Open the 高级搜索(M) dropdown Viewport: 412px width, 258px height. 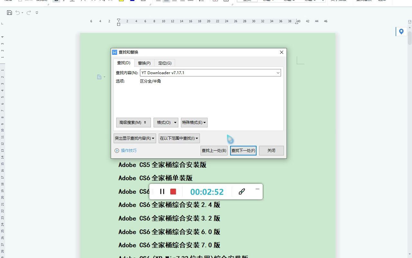click(x=133, y=122)
